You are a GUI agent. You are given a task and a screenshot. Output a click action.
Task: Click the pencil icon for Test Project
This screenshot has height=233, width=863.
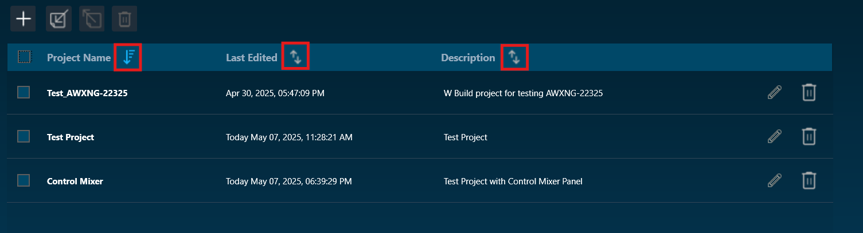pyautogui.click(x=775, y=136)
